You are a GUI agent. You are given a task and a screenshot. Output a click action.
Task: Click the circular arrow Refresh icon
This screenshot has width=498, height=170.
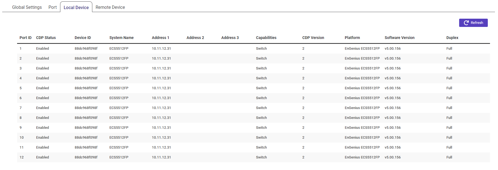[466, 23]
